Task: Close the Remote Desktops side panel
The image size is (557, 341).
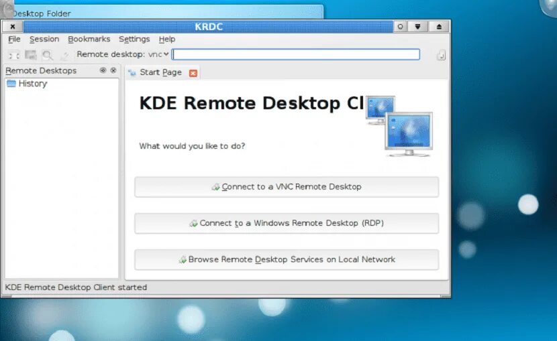Action: point(113,70)
